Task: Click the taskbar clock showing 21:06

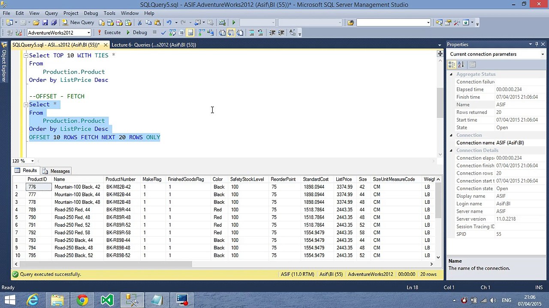Action: [529, 300]
